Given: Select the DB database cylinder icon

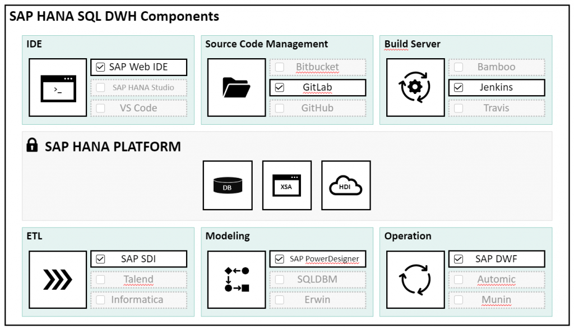Looking at the screenshot, I should click(228, 185).
